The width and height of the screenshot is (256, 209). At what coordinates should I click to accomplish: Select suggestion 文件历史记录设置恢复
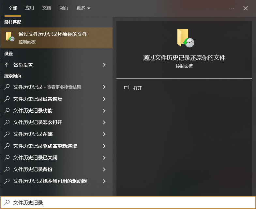pyautogui.click(x=56, y=99)
